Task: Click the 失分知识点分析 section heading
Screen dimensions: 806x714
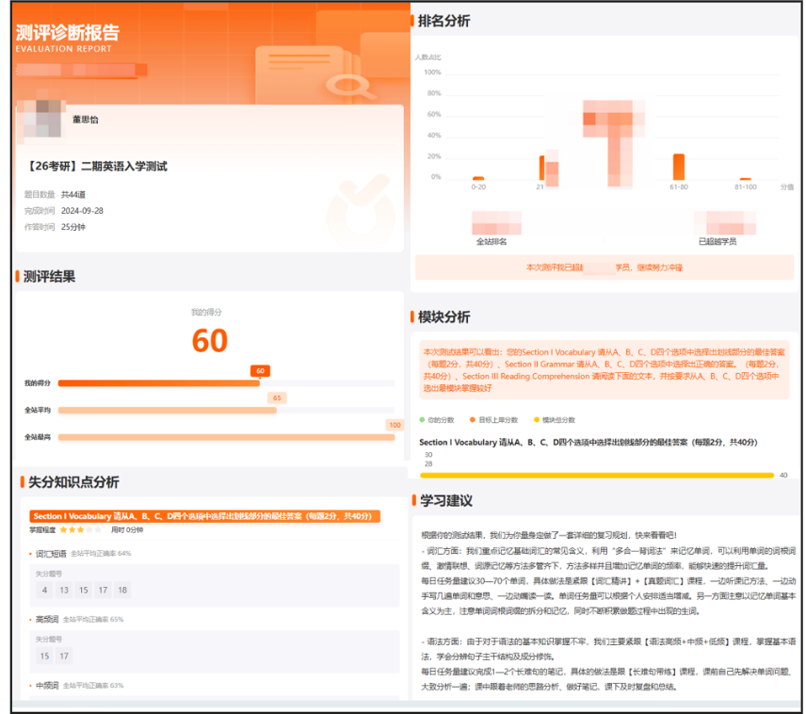Action: [73, 482]
